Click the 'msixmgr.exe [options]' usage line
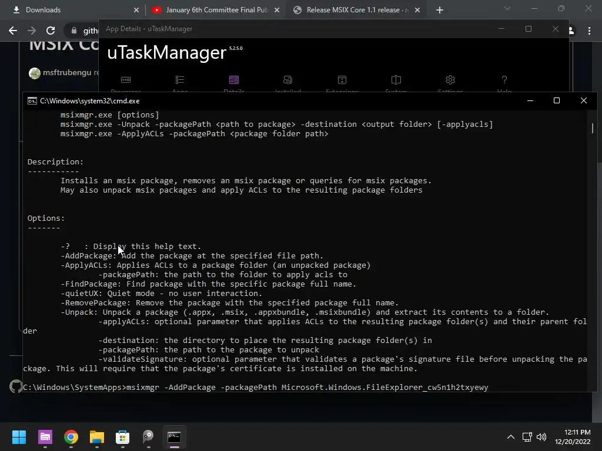This screenshot has width=602, height=451. coord(109,115)
